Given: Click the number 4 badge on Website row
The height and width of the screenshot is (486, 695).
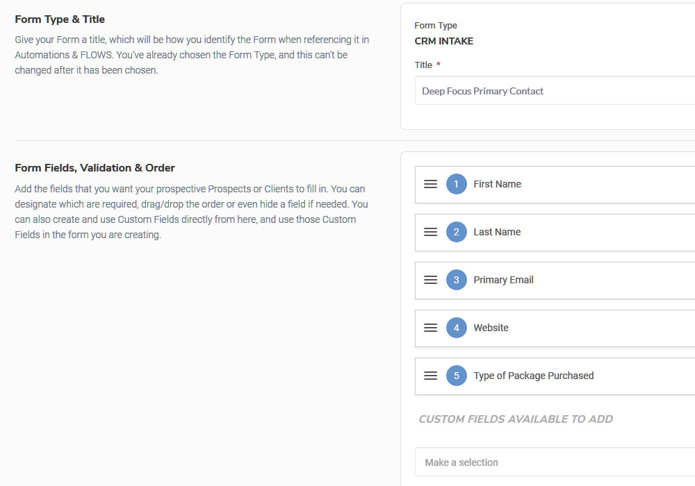Looking at the screenshot, I should click(x=456, y=328).
